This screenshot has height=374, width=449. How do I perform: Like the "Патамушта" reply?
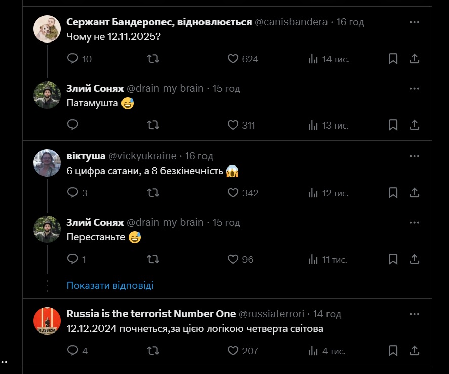click(x=233, y=125)
